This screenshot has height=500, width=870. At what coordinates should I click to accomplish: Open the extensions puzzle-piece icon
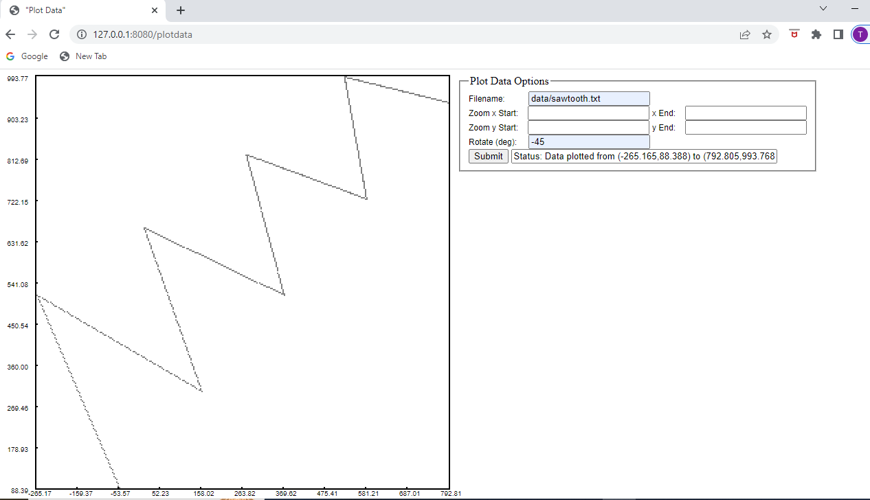(816, 34)
